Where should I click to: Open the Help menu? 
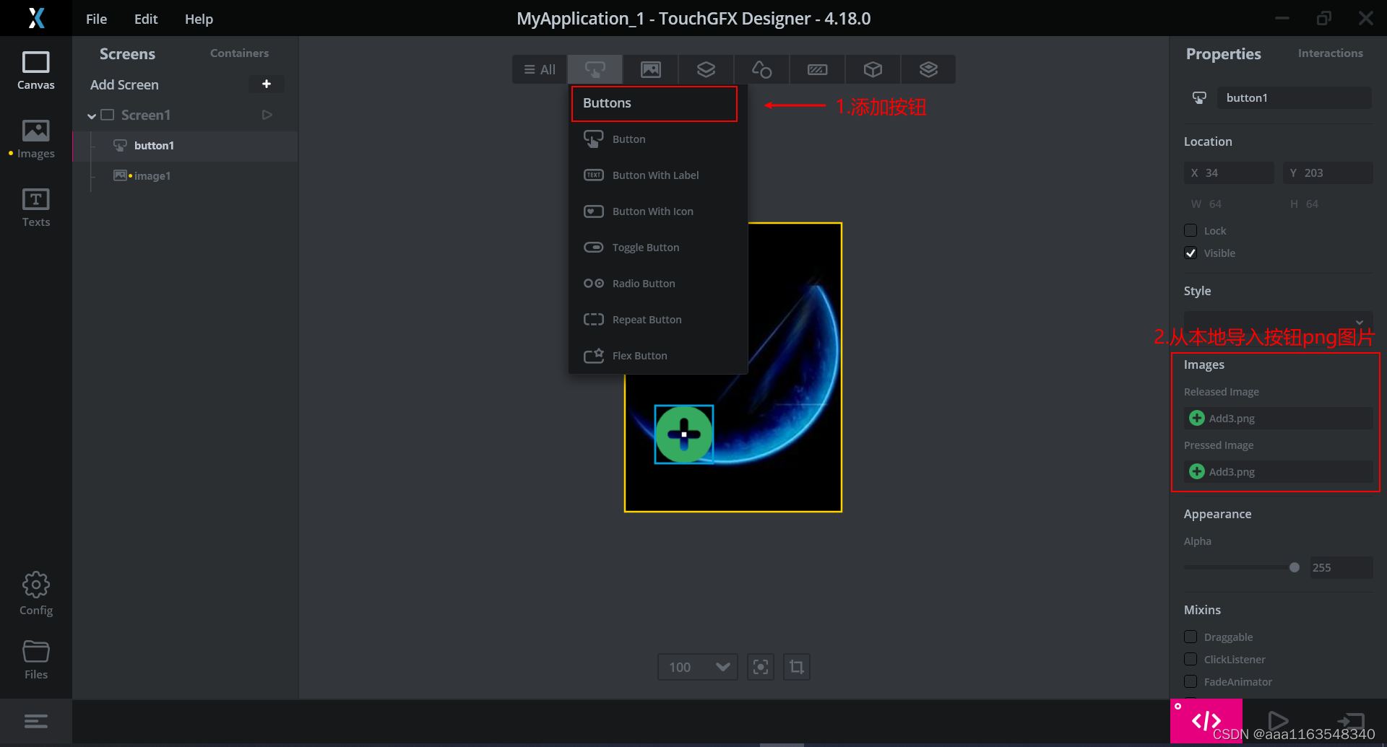(x=199, y=19)
